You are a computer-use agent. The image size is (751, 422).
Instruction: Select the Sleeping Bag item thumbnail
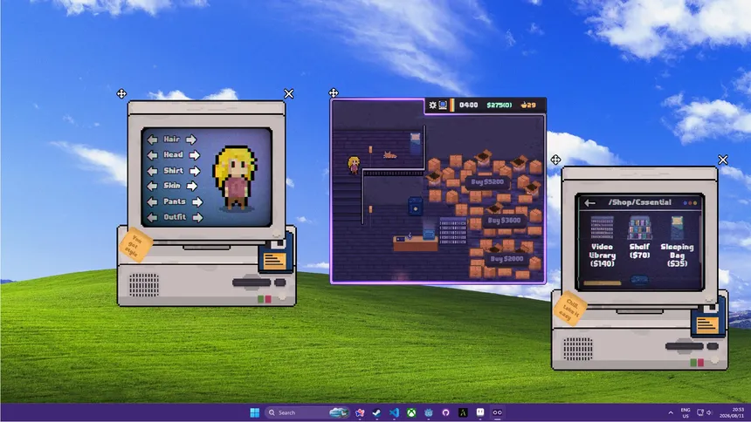click(x=677, y=228)
